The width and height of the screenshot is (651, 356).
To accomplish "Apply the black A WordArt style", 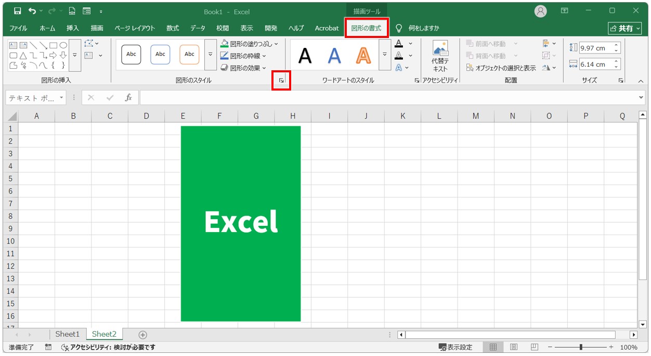I will click(x=305, y=55).
